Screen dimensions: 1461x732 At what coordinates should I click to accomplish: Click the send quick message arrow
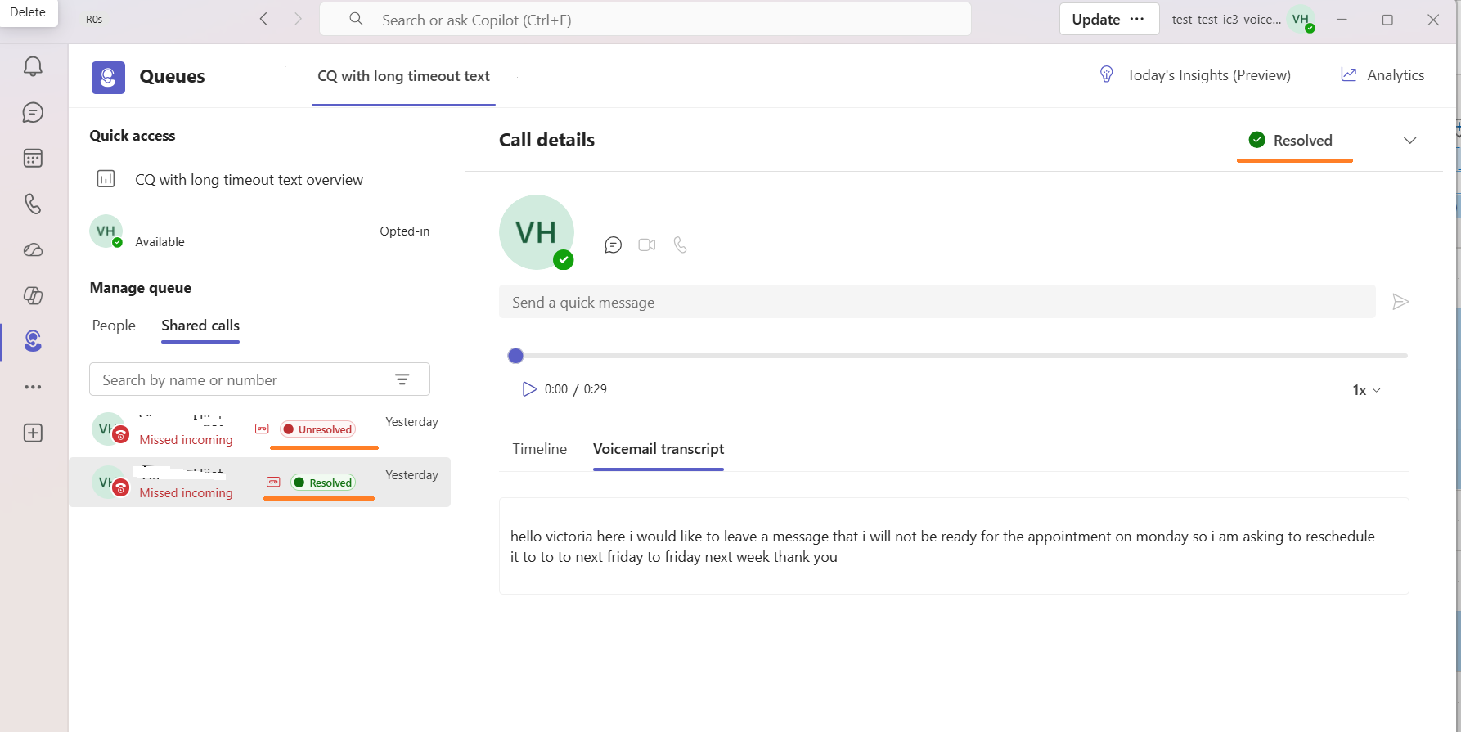pyautogui.click(x=1400, y=302)
